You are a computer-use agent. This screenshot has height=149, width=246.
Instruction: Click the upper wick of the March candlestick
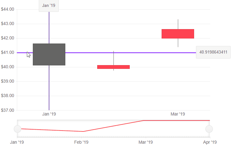tap(178, 24)
